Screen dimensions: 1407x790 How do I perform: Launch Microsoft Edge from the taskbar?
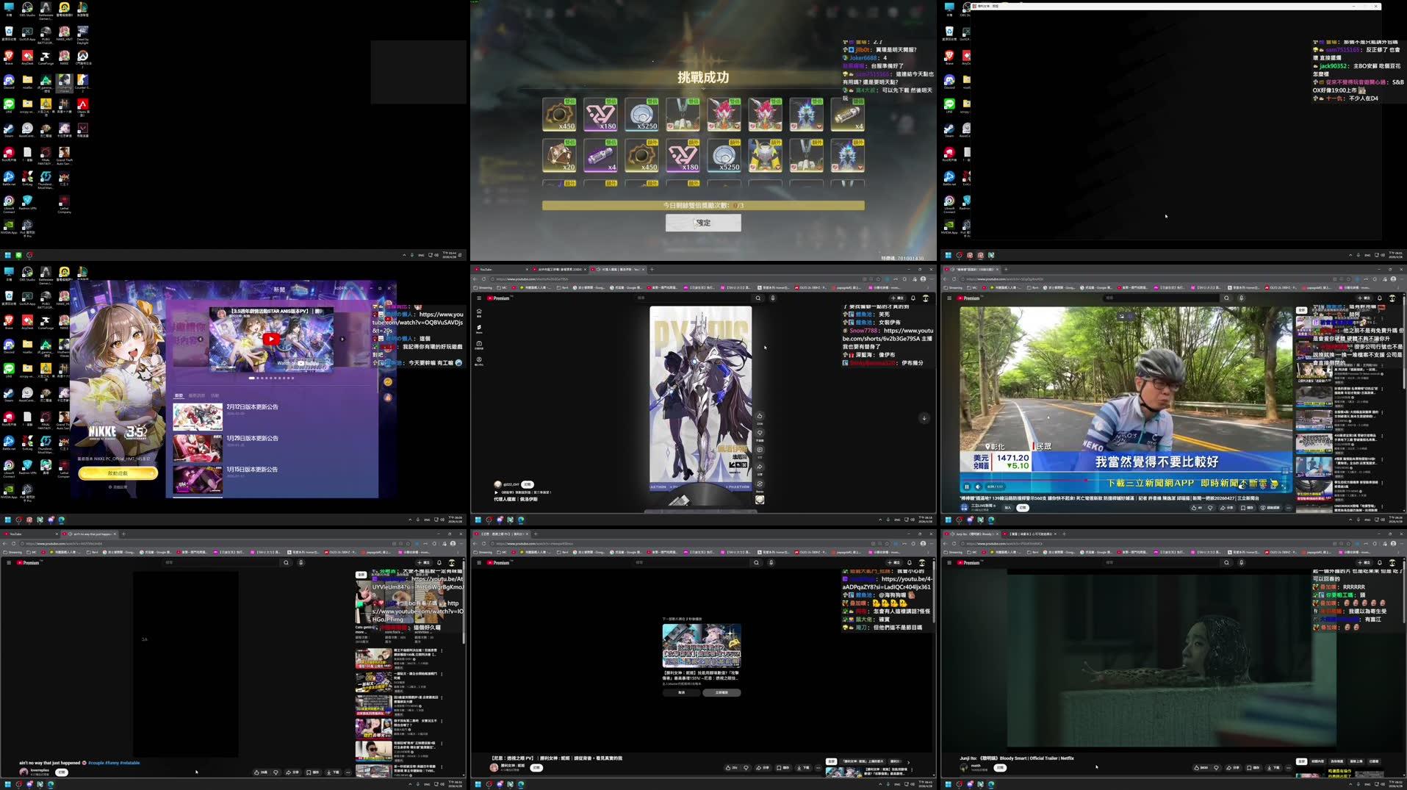click(49, 785)
